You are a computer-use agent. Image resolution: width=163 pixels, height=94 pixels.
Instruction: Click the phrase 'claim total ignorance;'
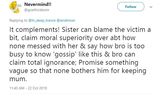[43, 63]
